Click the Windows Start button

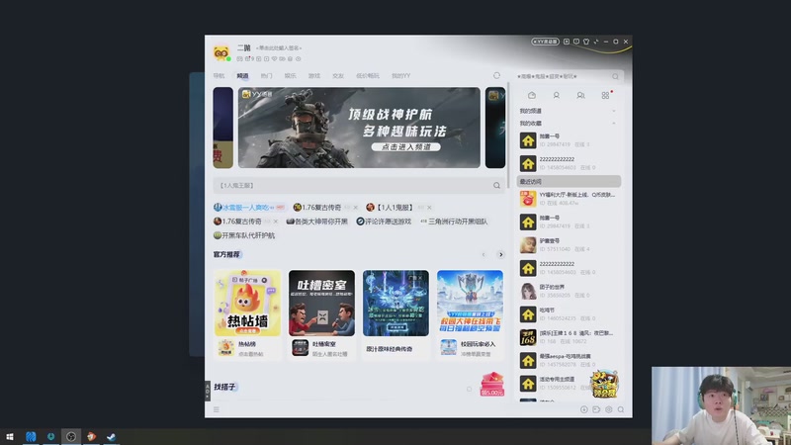[x=10, y=436]
